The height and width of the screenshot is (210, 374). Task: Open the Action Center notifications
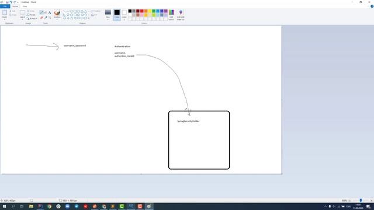369,206
